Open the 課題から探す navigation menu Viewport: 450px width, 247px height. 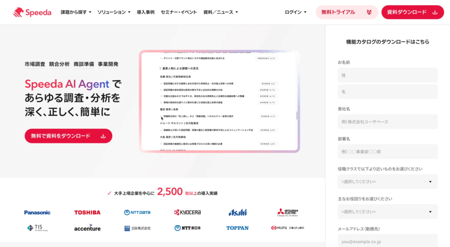click(x=76, y=12)
